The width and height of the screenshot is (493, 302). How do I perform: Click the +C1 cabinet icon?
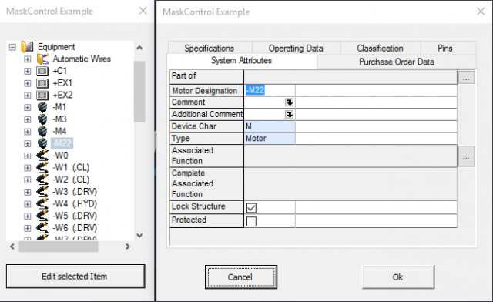pyautogui.click(x=42, y=71)
